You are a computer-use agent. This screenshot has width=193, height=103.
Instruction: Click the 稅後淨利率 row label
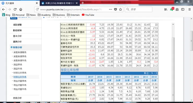[x=67, y=58]
